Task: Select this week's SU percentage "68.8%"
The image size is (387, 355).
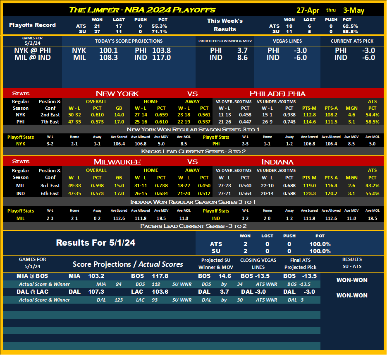Action: click(350, 31)
